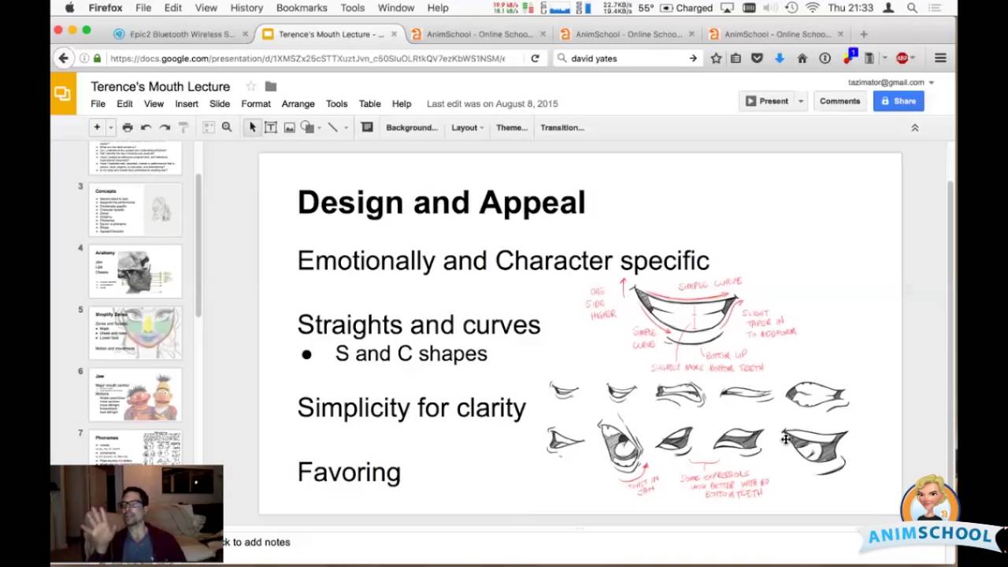
Task: Click the Last edit was on August 8 link
Action: [492, 104]
